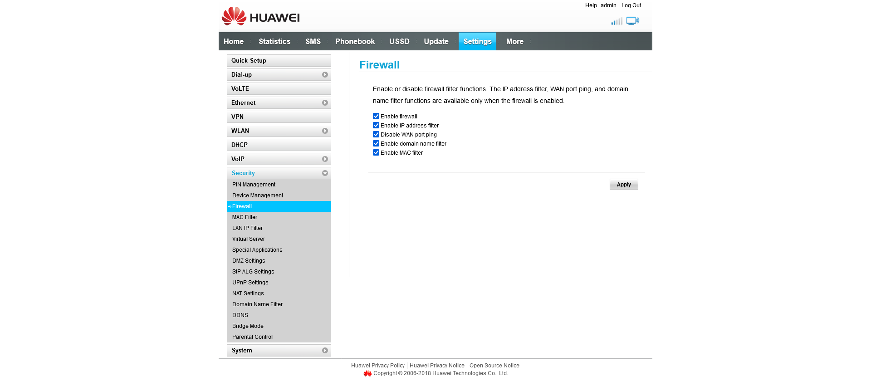Open Quick Setup in sidebar

point(279,60)
